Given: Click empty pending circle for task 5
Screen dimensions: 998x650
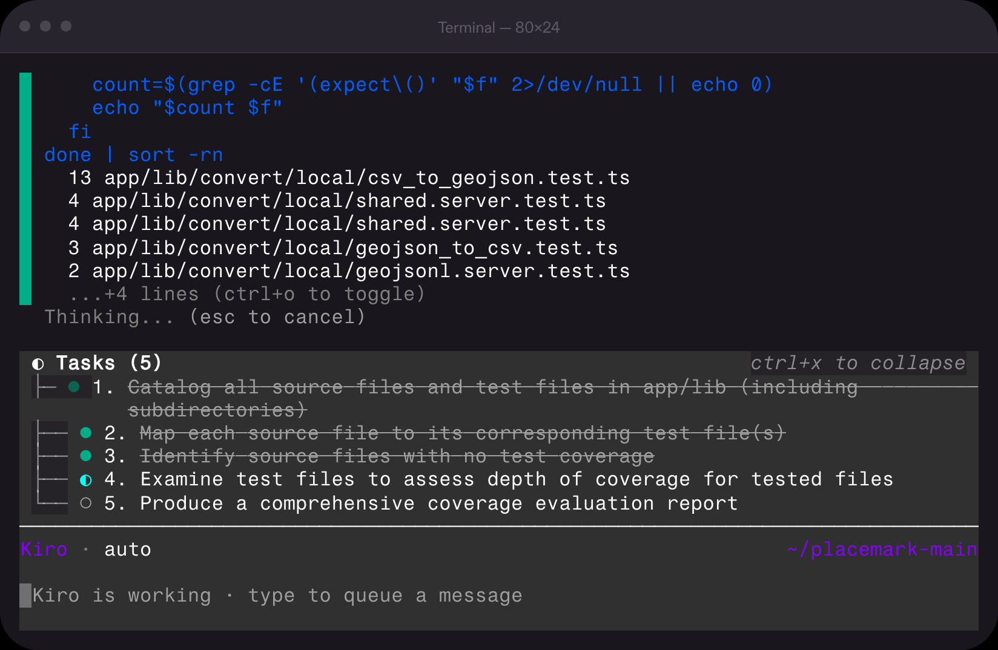Looking at the screenshot, I should point(86,503).
